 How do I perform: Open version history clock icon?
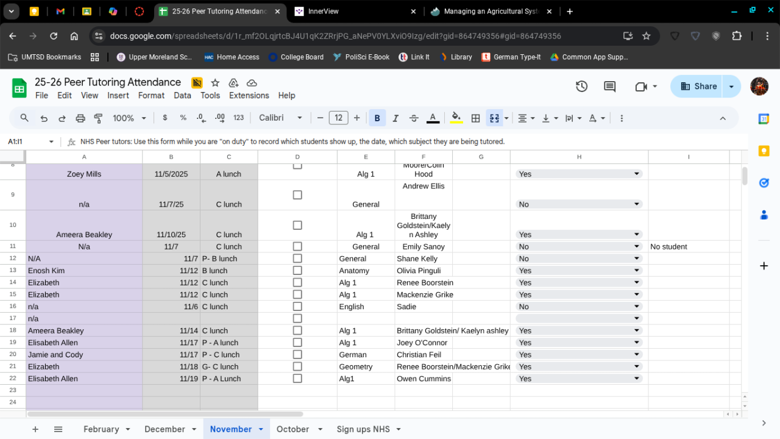tap(581, 87)
